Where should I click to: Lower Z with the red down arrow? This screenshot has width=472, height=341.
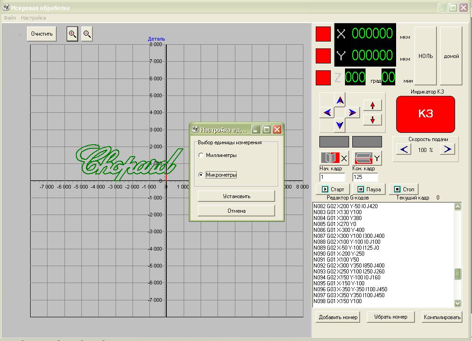coord(372,120)
